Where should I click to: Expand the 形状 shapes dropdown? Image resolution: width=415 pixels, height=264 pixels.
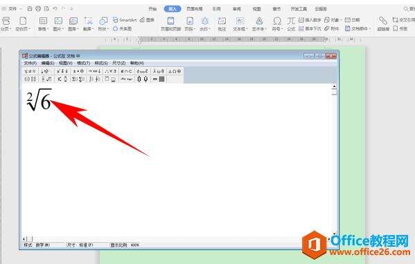(x=103, y=24)
